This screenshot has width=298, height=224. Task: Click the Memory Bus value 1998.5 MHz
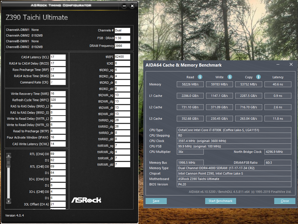(x=190, y=163)
